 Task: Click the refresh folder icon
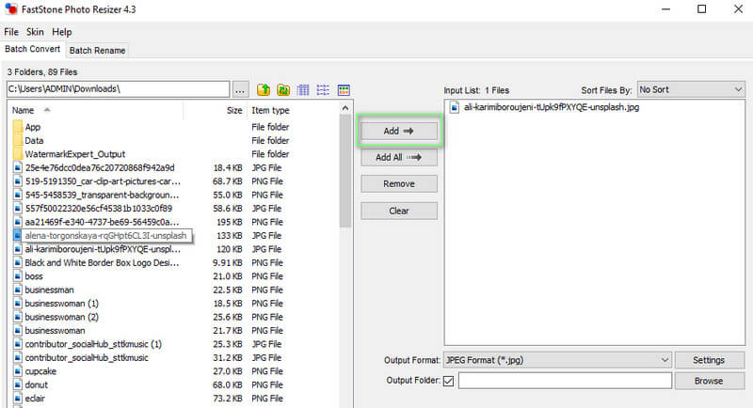[x=283, y=89]
